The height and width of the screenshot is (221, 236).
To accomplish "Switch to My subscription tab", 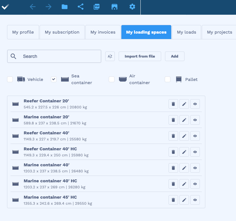I will coord(62,32).
